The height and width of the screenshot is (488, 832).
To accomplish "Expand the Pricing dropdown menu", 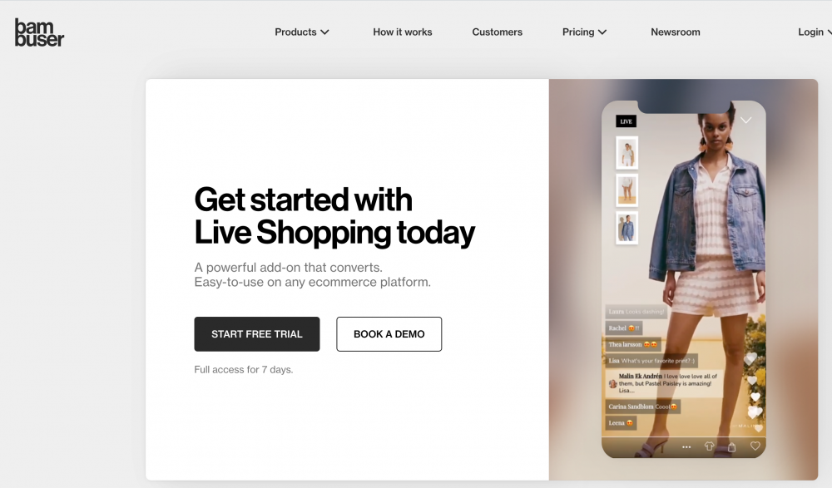I will point(584,32).
